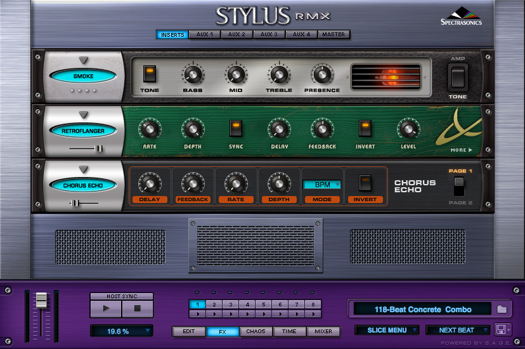
Task: Click the Spectrasonics logo
Action: (x=461, y=16)
